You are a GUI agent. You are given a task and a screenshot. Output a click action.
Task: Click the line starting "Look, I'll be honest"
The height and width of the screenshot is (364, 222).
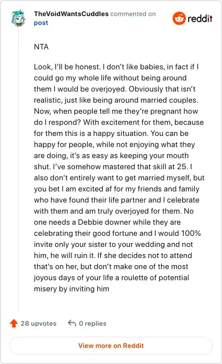click(x=116, y=67)
